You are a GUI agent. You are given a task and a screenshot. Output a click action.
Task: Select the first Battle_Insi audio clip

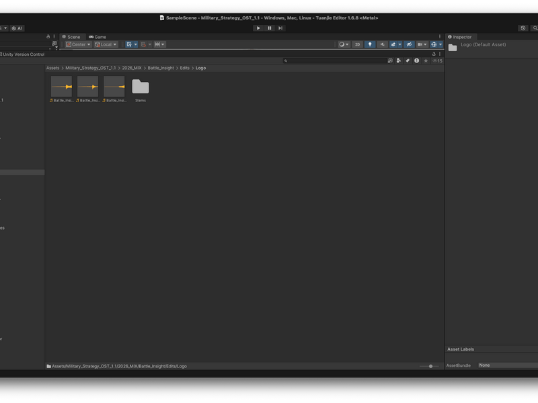(x=61, y=89)
